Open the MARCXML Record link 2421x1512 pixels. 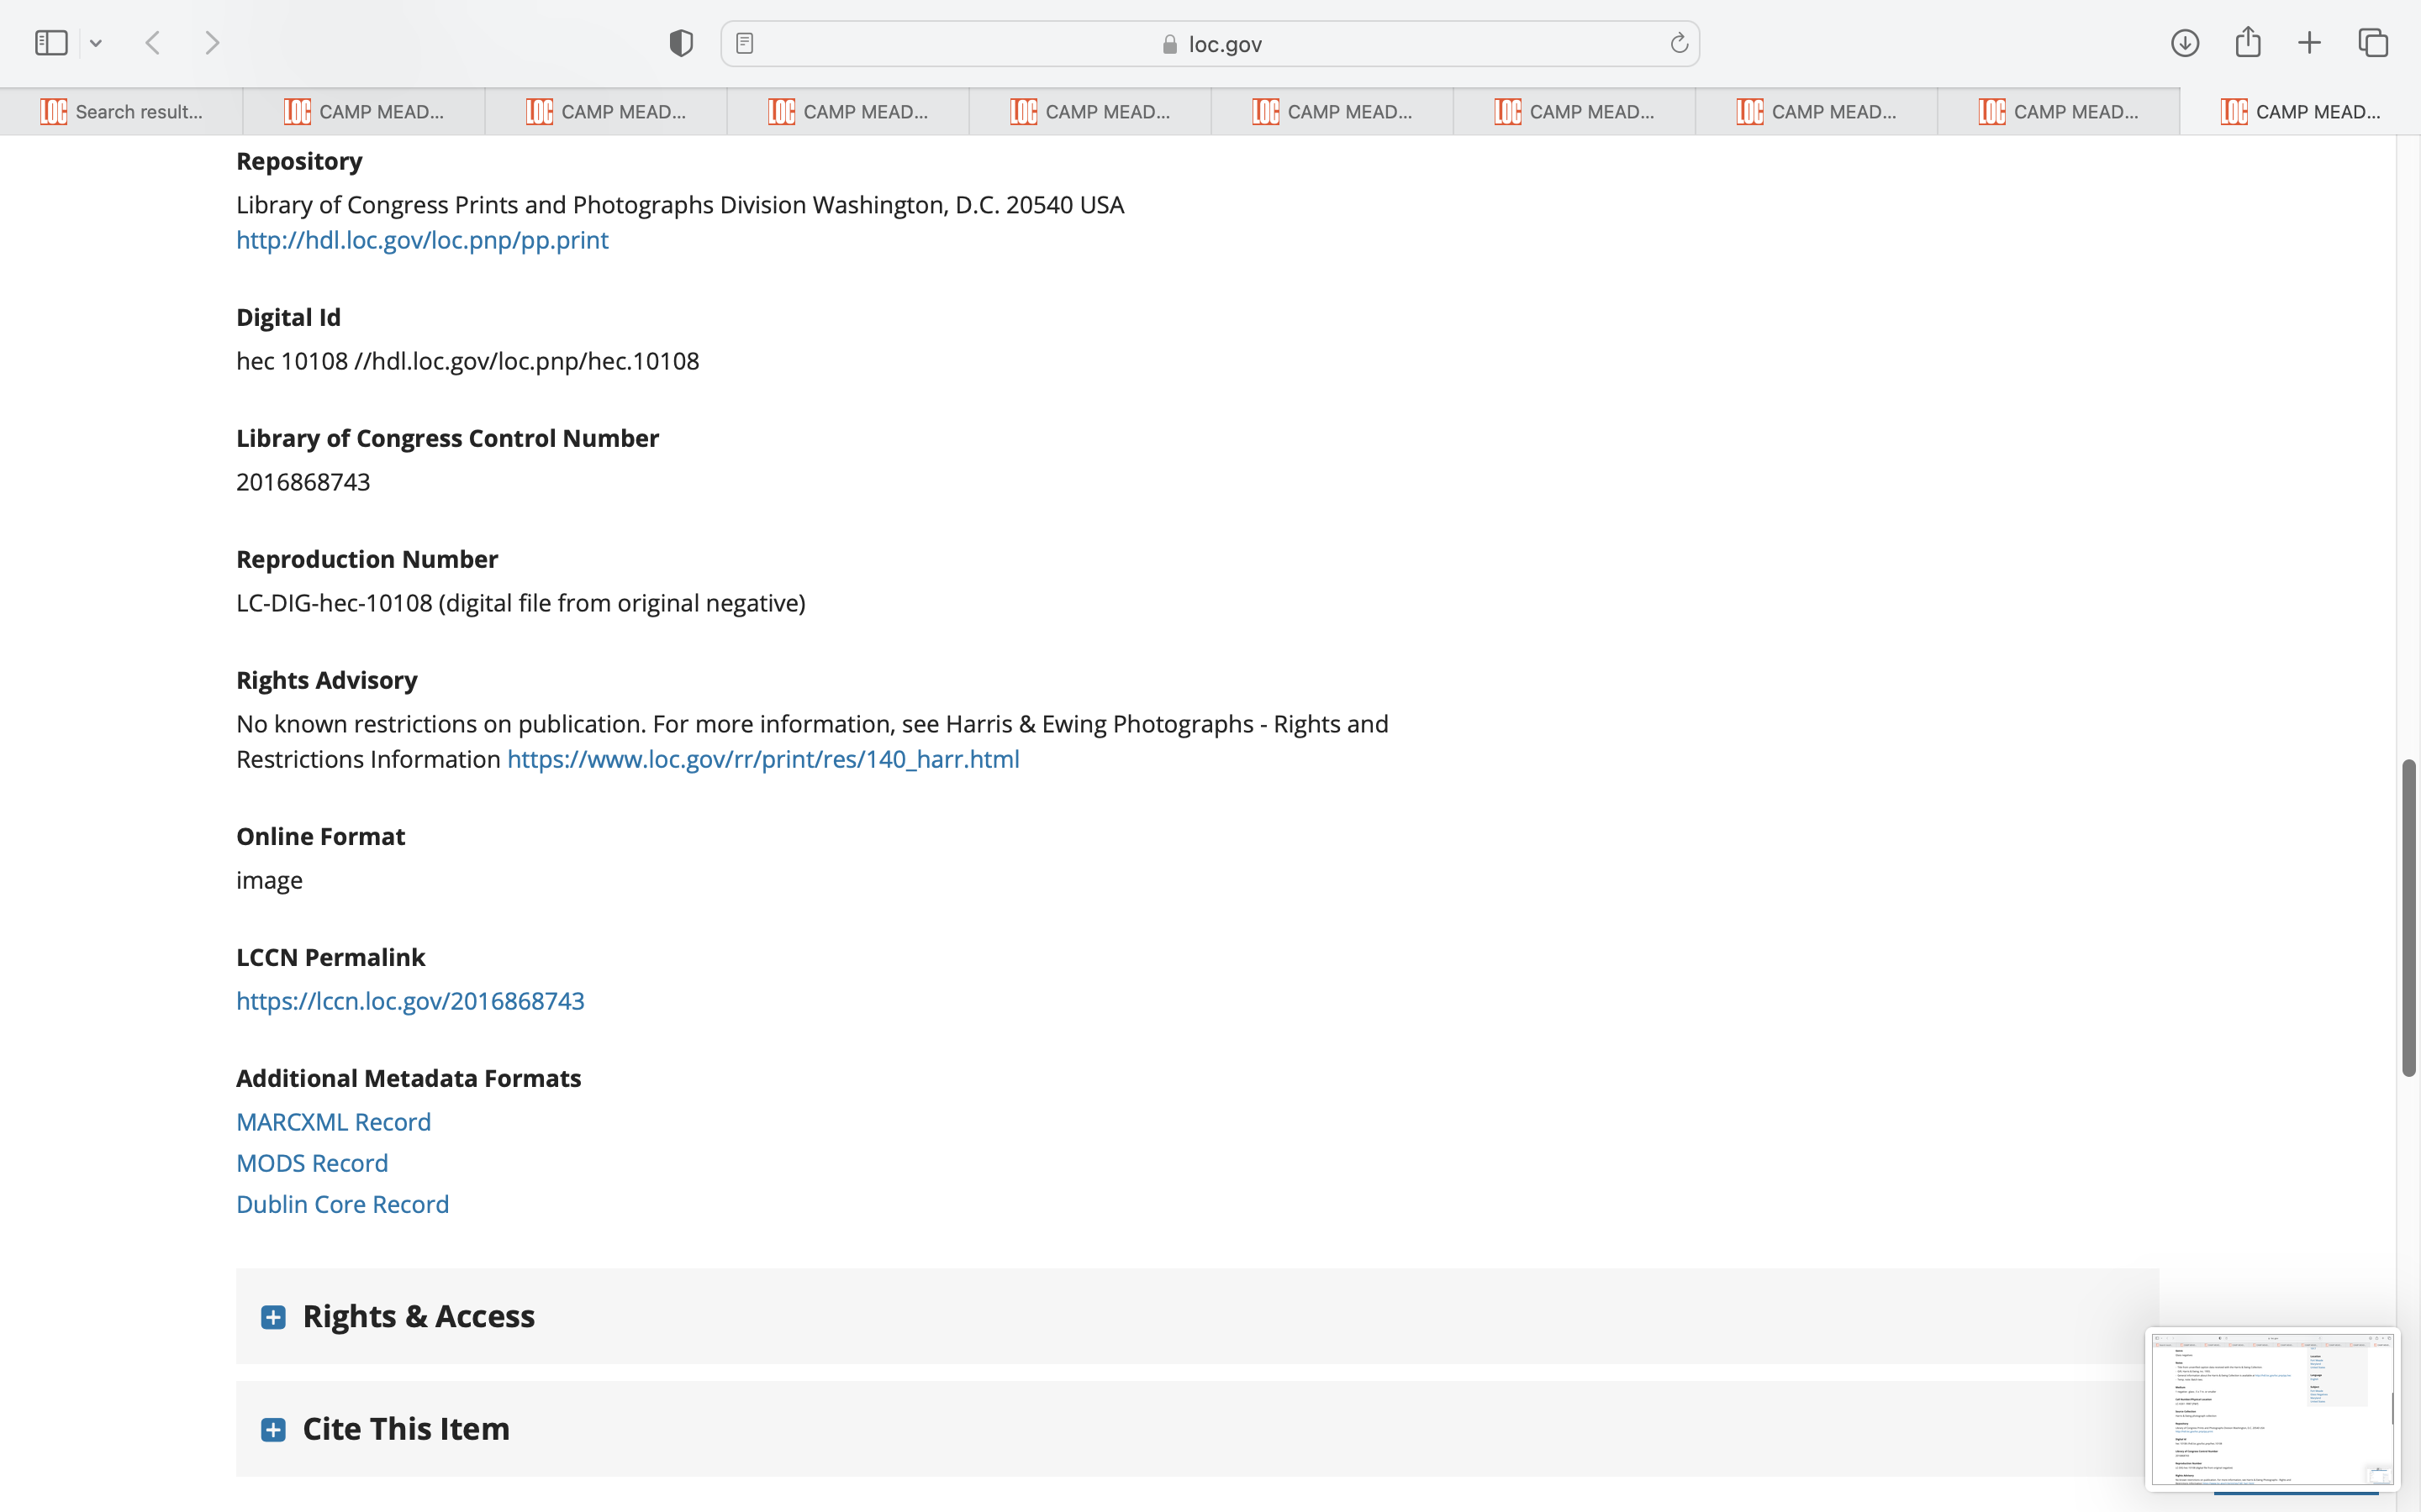pyautogui.click(x=333, y=1122)
